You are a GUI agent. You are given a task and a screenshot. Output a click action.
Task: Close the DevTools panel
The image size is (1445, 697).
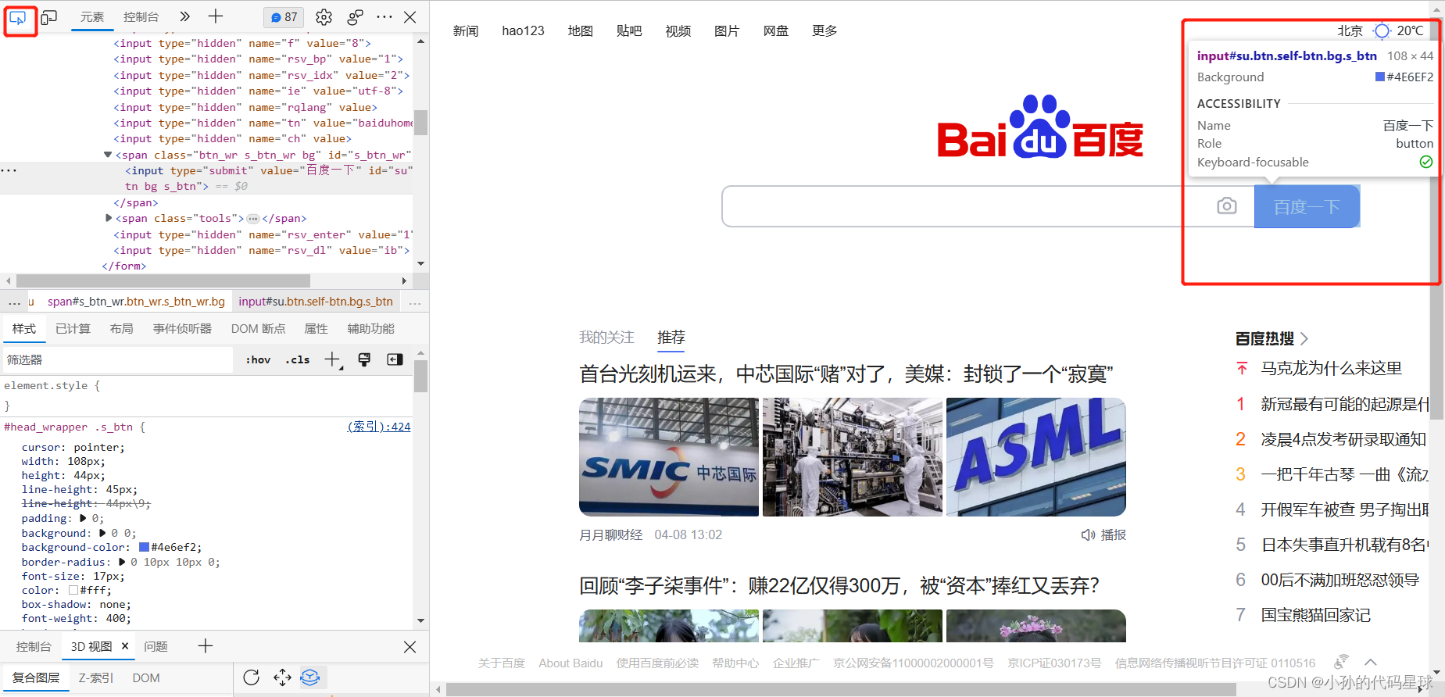pos(410,17)
